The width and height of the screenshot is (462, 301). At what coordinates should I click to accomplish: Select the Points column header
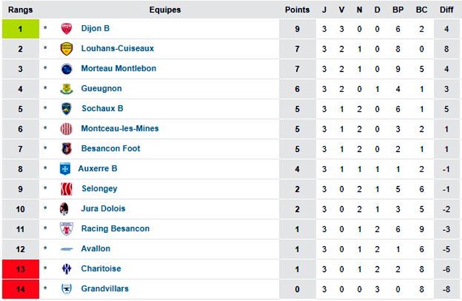297,10
